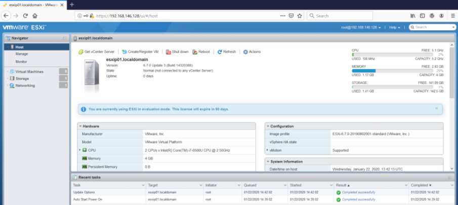The height and width of the screenshot is (205, 458).
Task: Click Reboot host button
Action: coord(201,52)
